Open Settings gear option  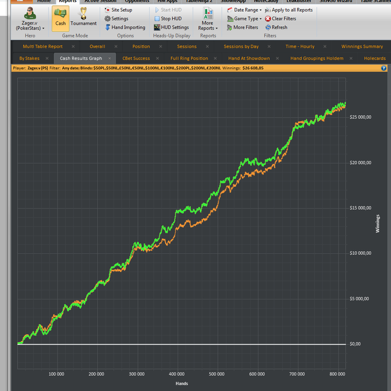tap(116, 18)
